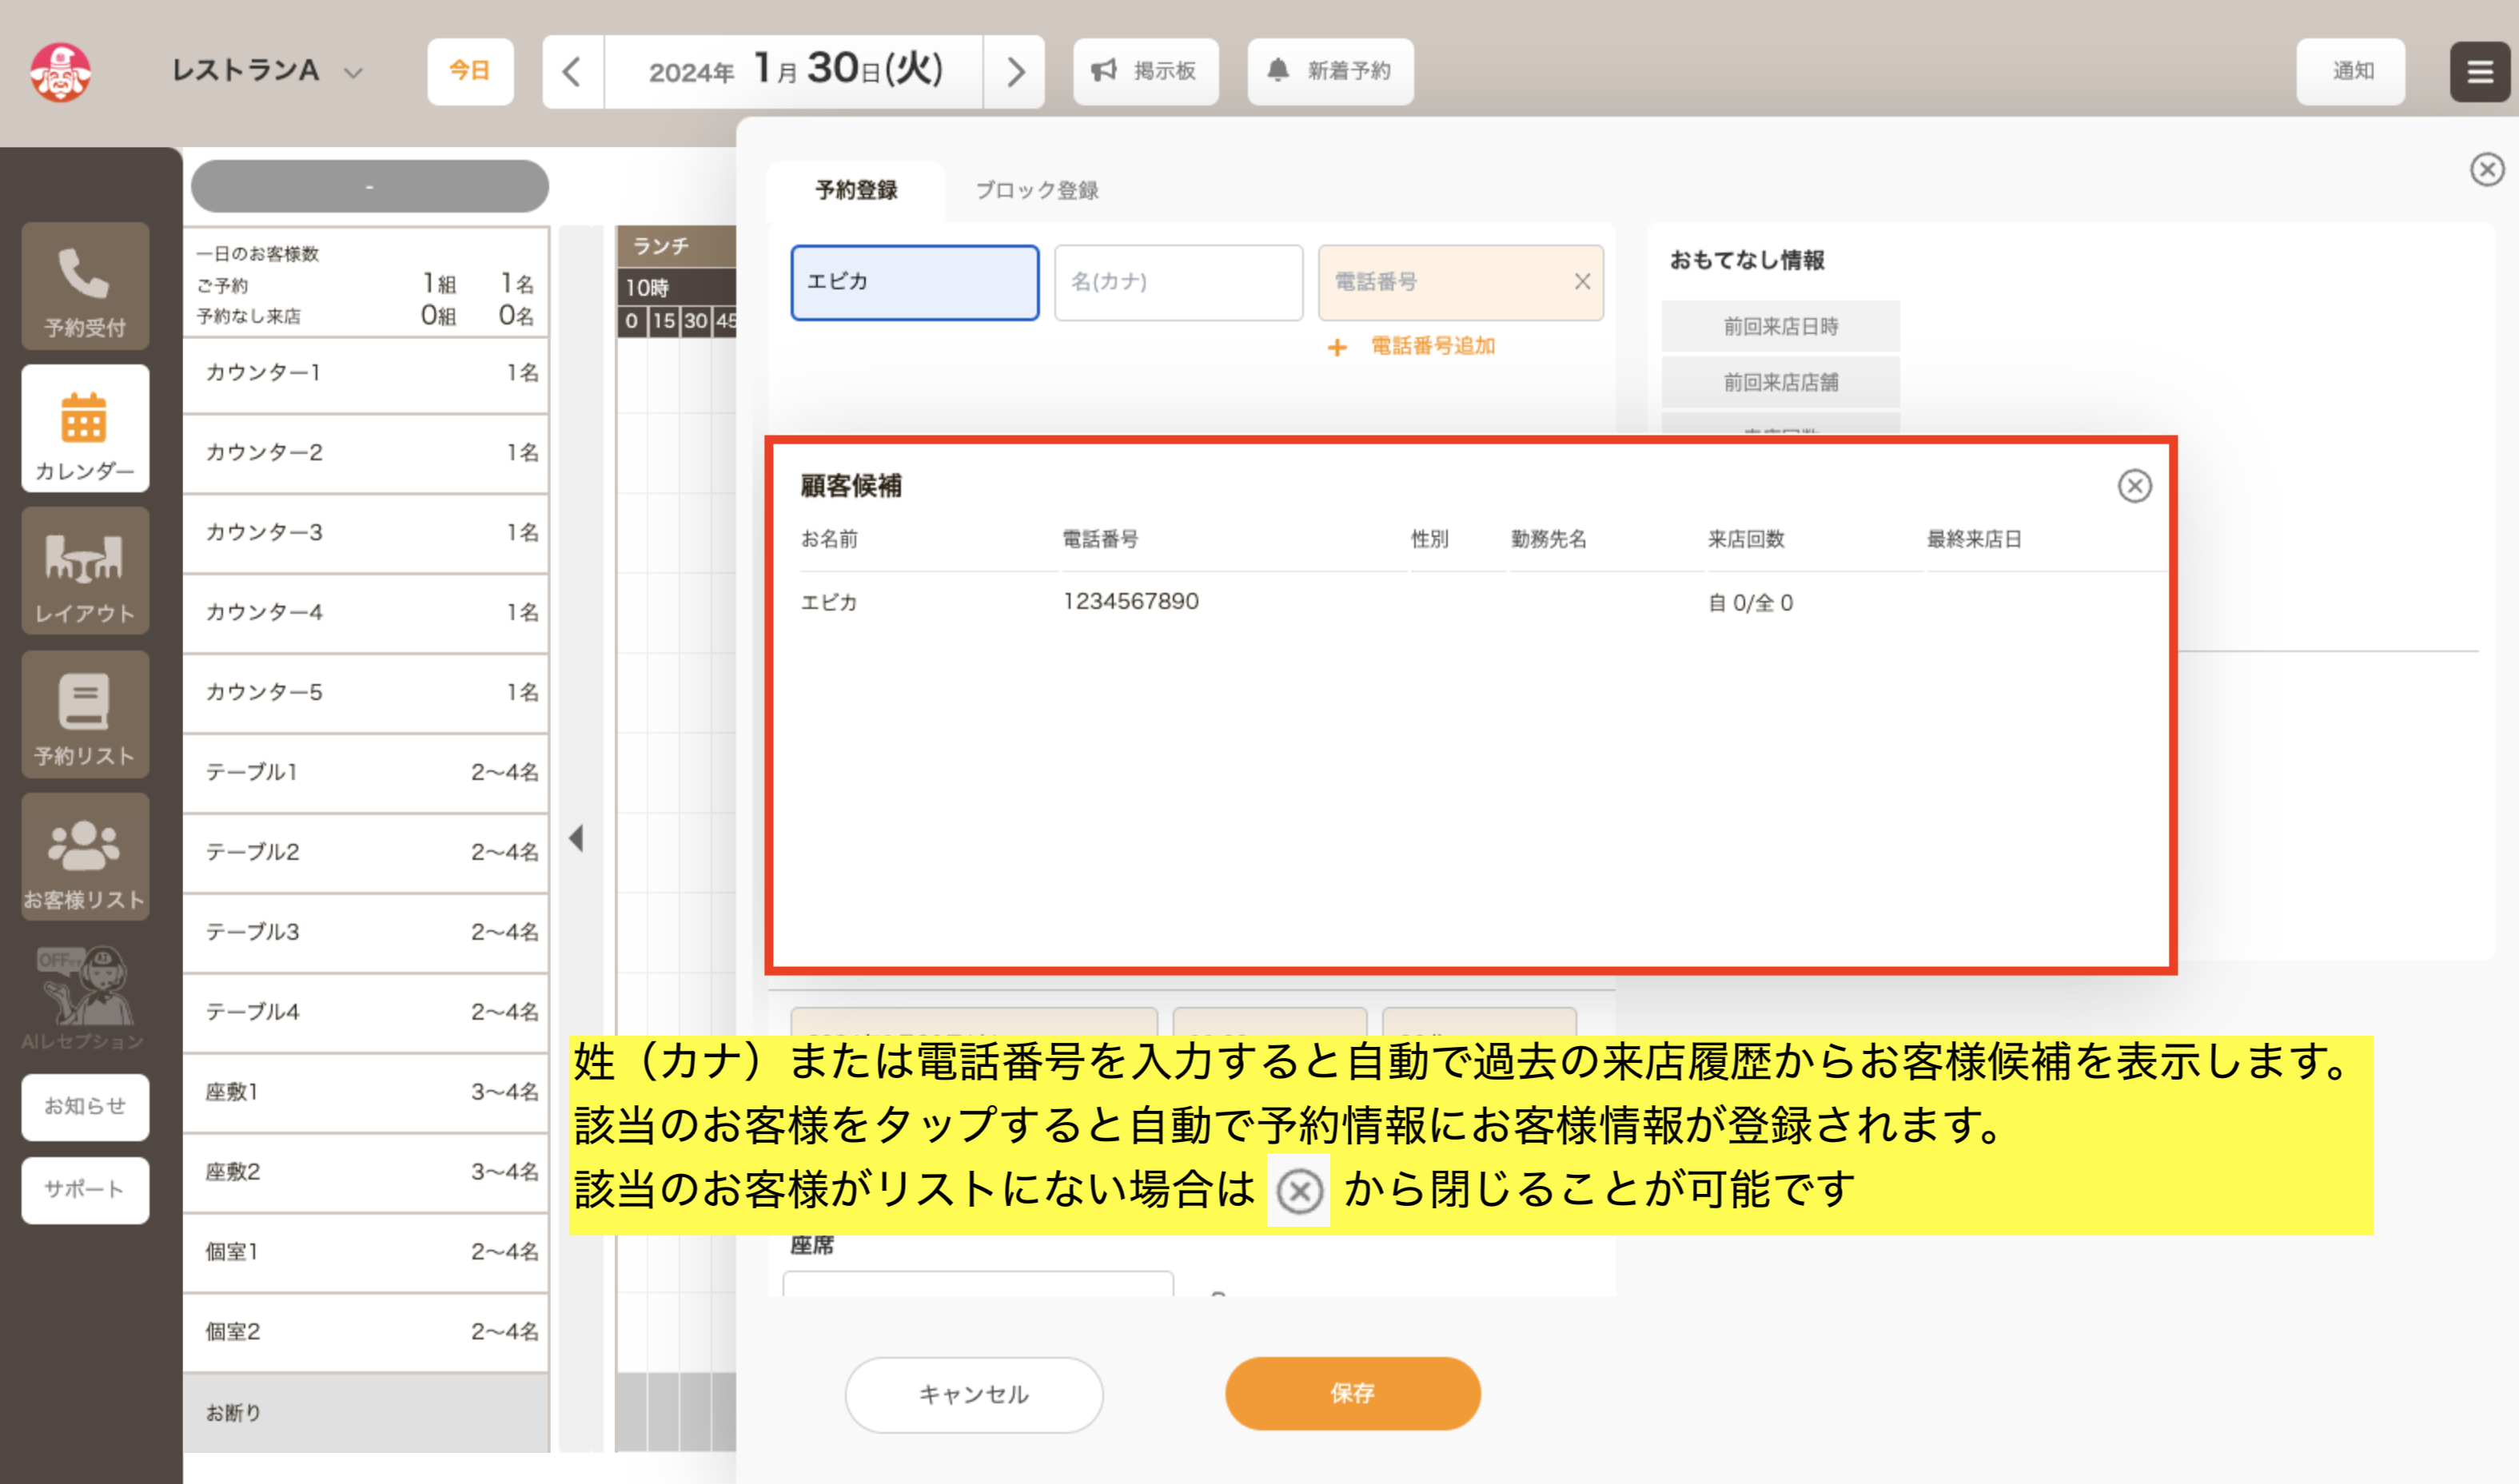Select カウンター5 seat row
The width and height of the screenshot is (2519, 1484).
(x=366, y=693)
